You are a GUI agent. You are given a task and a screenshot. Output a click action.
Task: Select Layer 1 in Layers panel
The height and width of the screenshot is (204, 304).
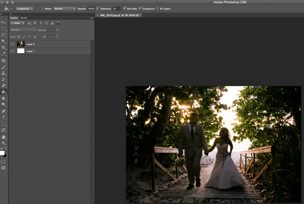(x=30, y=51)
